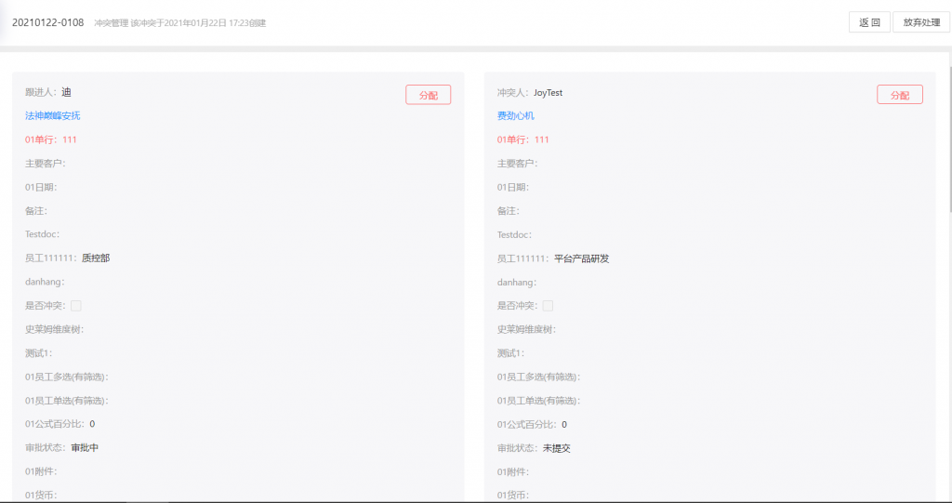Toggle 是否冲突 checkbox in the 冲突人 card
The height and width of the screenshot is (503, 952).
[x=548, y=306]
